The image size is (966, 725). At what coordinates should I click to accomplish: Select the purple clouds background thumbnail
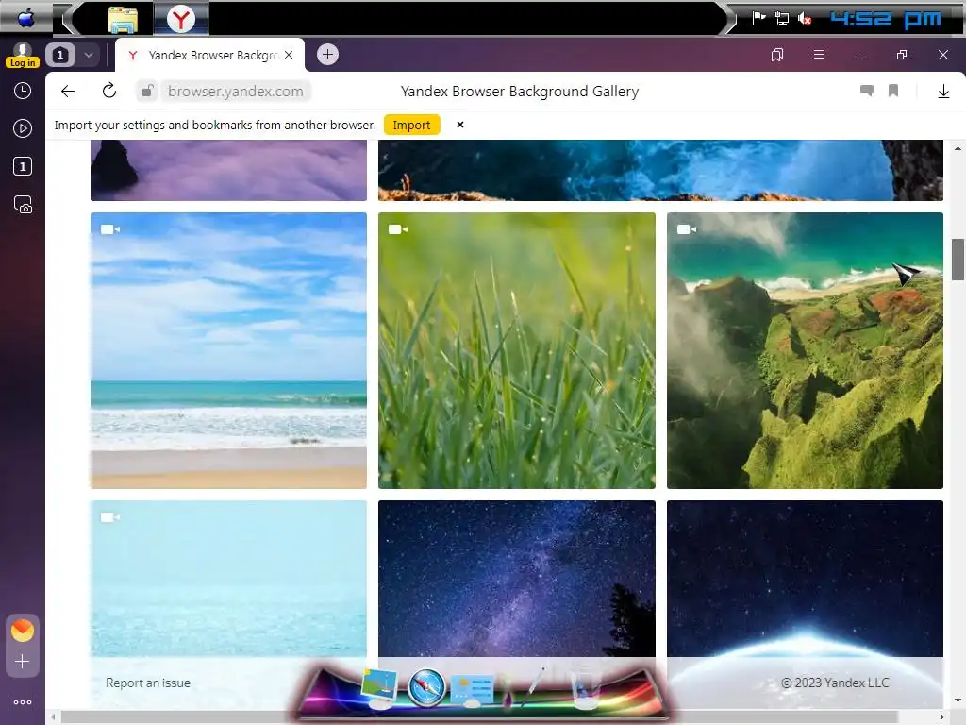click(x=228, y=170)
